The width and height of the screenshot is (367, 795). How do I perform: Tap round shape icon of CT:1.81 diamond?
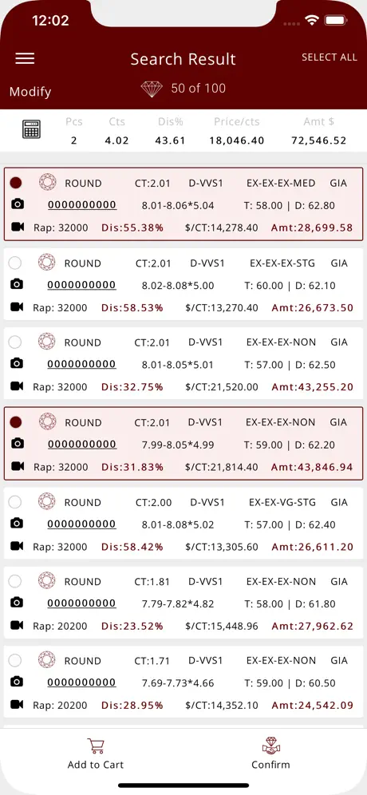pyautogui.click(x=47, y=580)
